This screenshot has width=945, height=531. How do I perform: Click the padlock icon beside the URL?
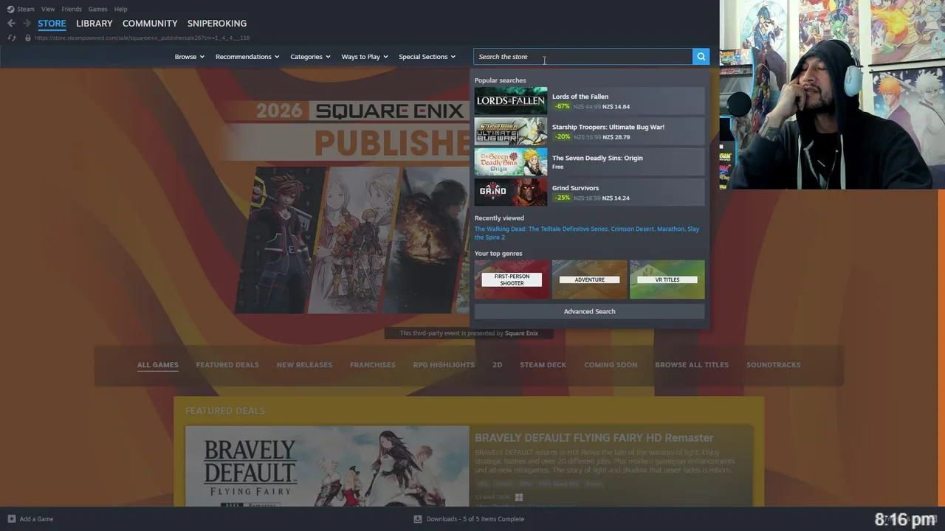click(28, 38)
